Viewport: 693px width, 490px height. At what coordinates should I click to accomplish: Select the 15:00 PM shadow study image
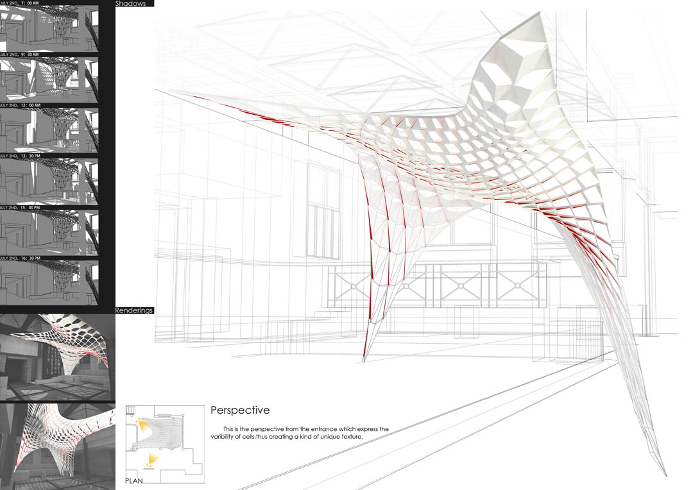(x=49, y=231)
